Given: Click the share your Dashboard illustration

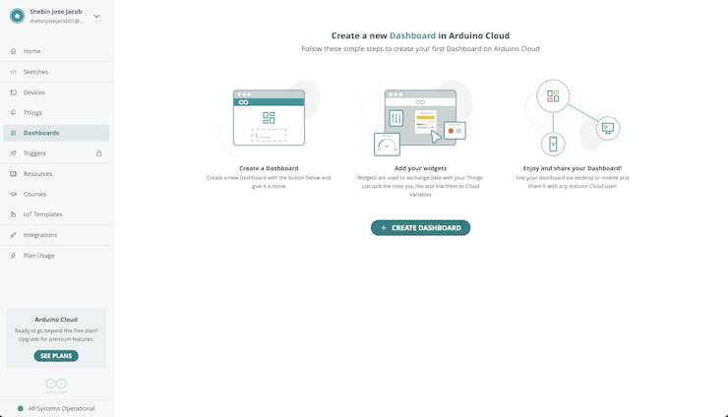Looking at the screenshot, I should [573, 117].
